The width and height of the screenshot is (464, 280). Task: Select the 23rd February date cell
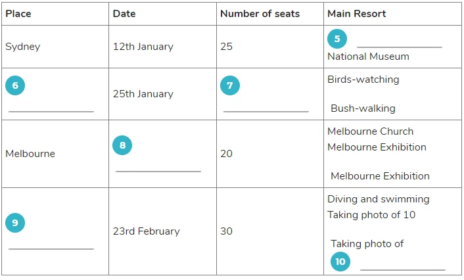[162, 231]
